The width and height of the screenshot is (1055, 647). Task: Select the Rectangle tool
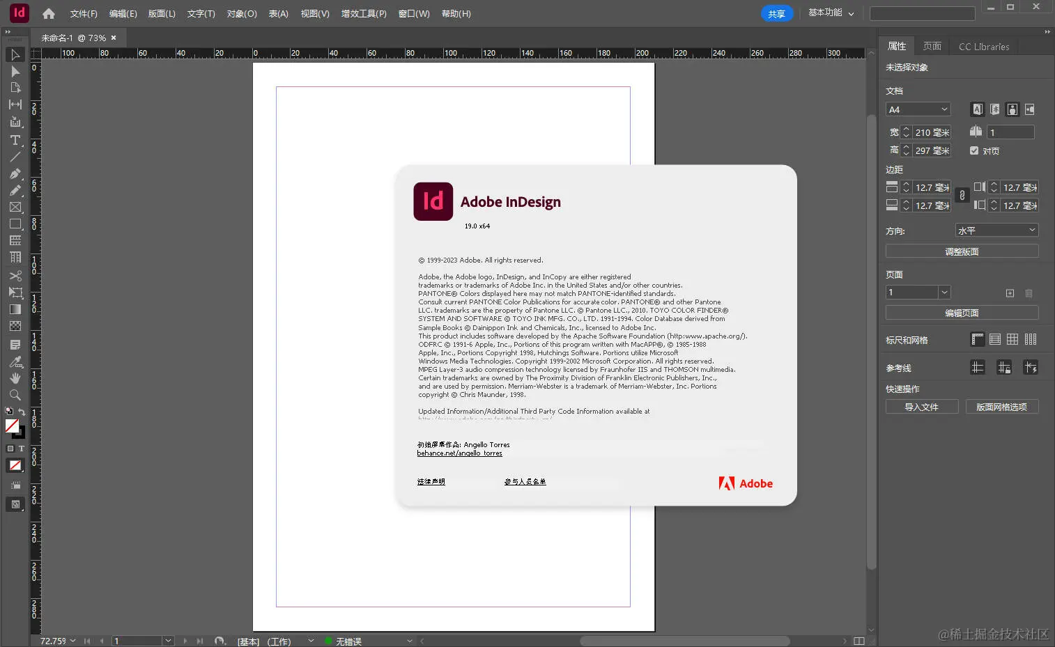(x=15, y=224)
